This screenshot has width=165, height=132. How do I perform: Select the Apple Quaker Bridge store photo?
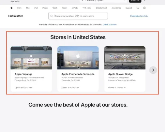click(125, 58)
